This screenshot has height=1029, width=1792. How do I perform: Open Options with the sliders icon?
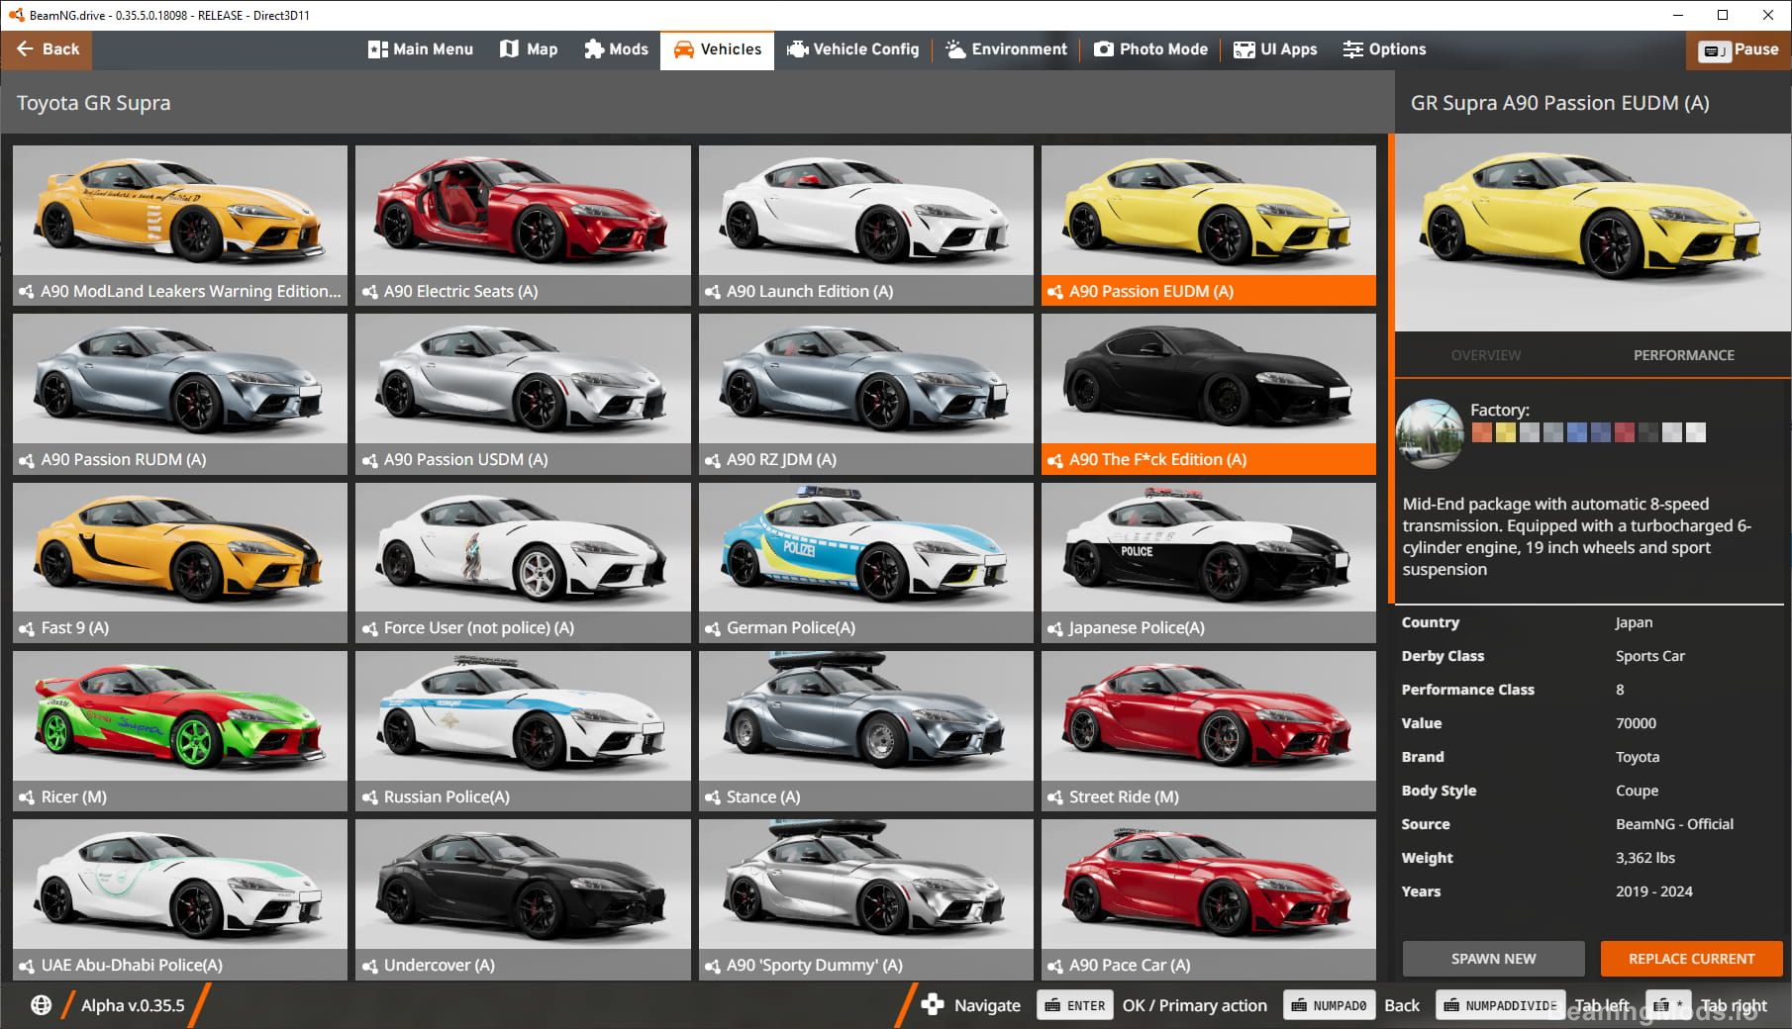pyautogui.click(x=1384, y=49)
